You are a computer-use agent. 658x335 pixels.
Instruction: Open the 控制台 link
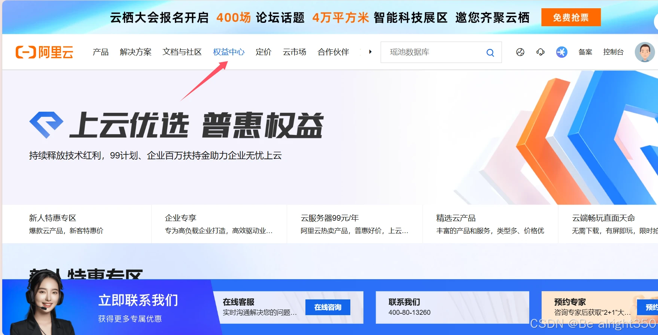click(x=613, y=52)
